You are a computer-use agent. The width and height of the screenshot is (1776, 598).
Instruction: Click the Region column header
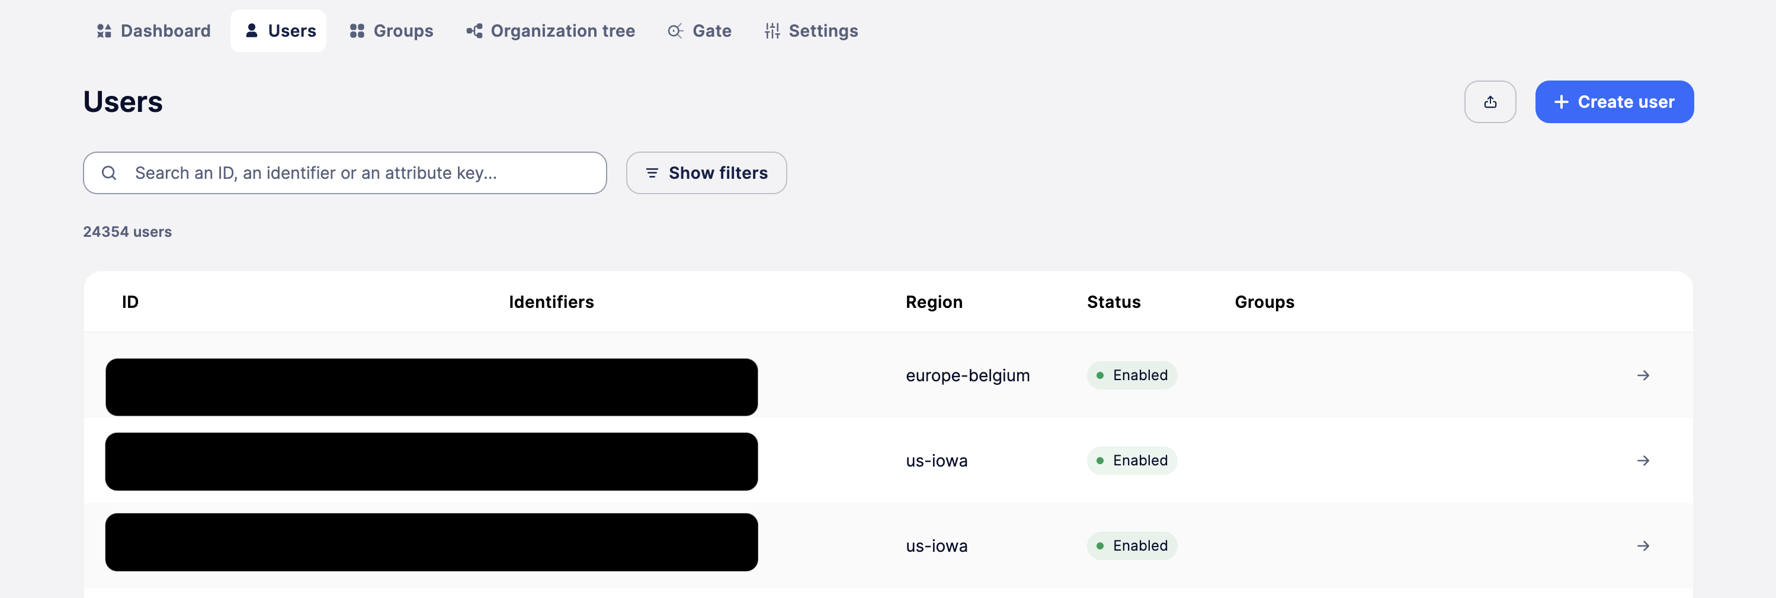934,302
